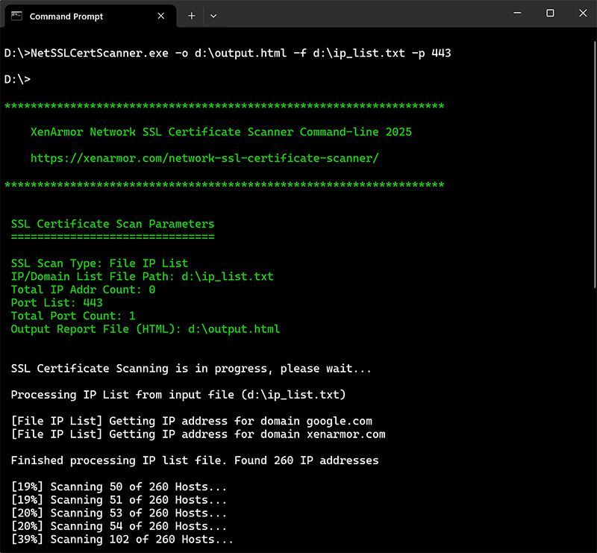597x553 pixels.
Task: Click the vertical scrollbar thumb
Action: click(x=594, y=164)
